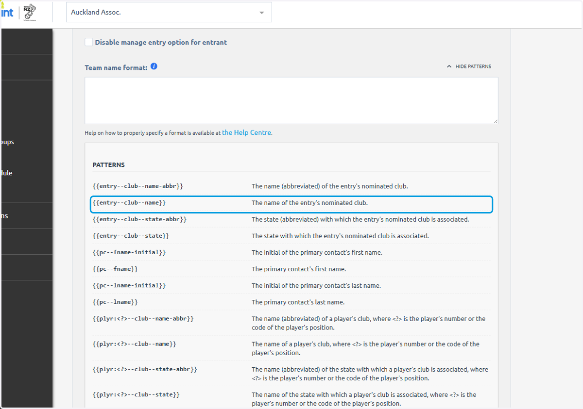Click the Team name format label
The image size is (583, 409).
(x=116, y=67)
